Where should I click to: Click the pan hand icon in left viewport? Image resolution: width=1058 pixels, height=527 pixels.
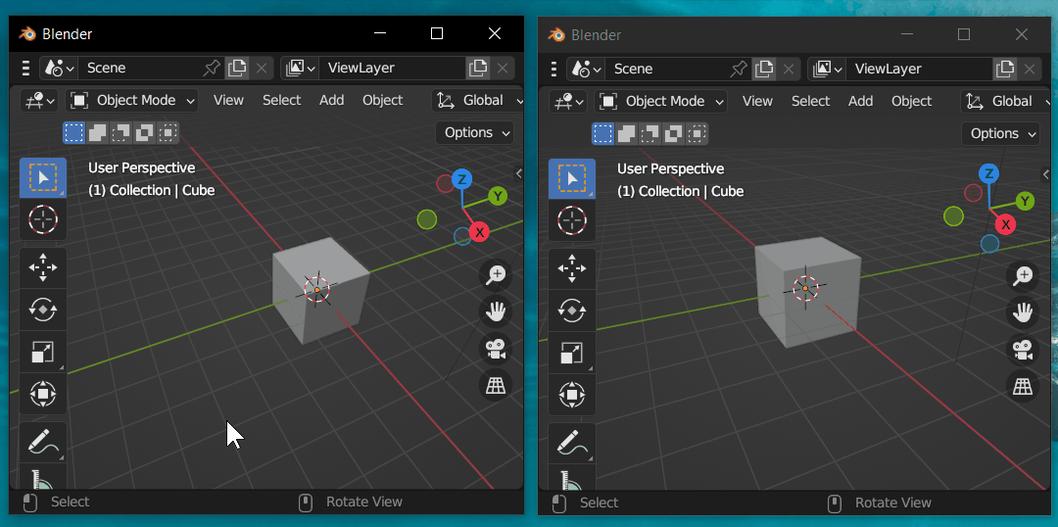click(x=496, y=311)
